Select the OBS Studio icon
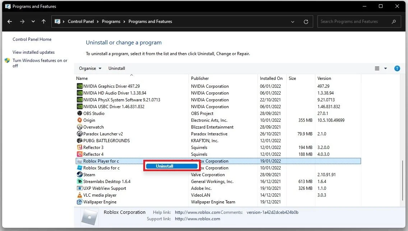The height and width of the screenshot is (231, 408). pyautogui.click(x=80, y=114)
